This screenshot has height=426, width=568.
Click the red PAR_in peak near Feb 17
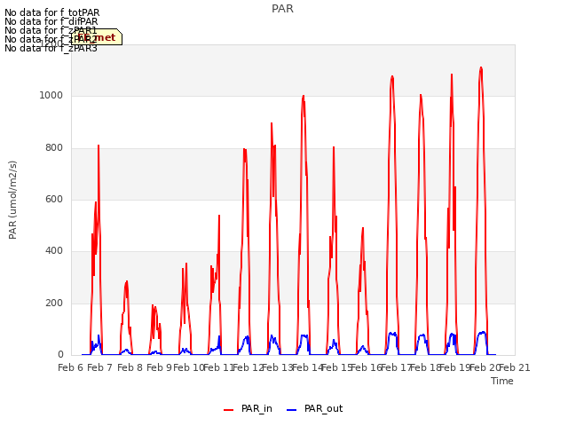(x=392, y=77)
